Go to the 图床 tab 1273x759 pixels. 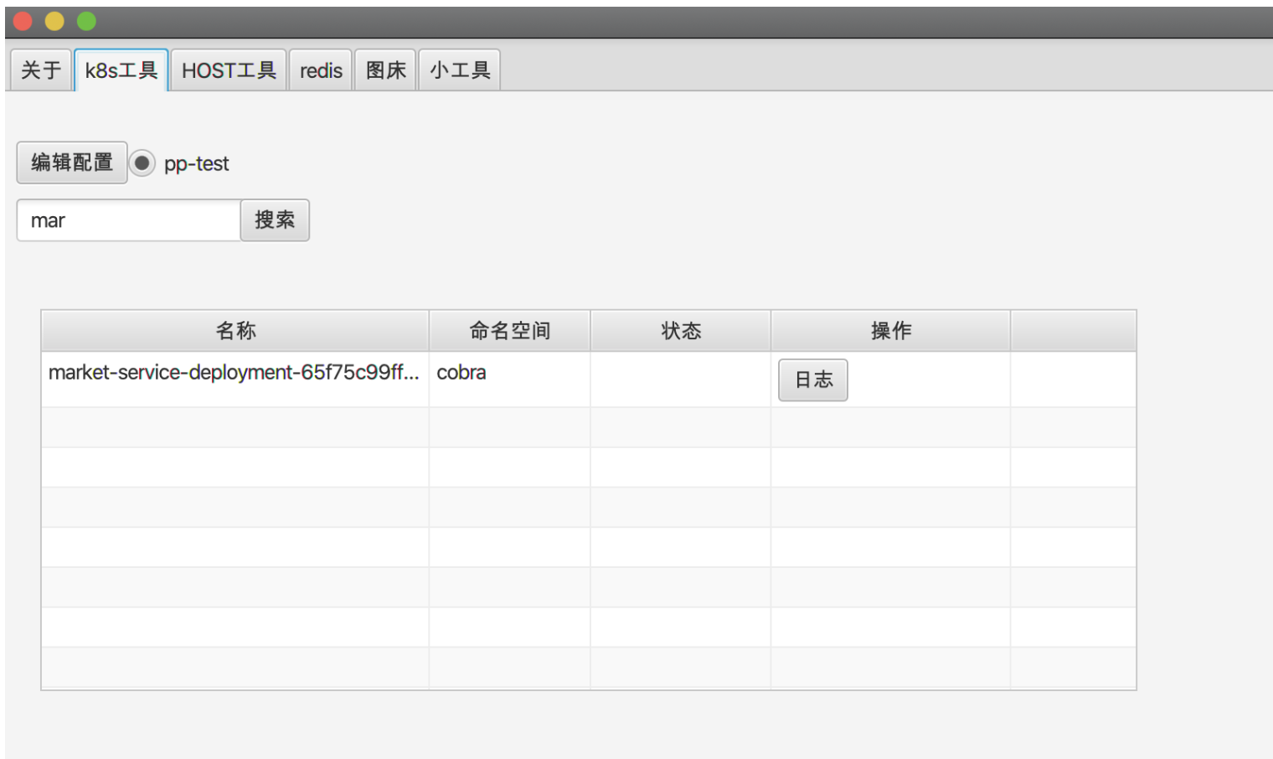(385, 70)
